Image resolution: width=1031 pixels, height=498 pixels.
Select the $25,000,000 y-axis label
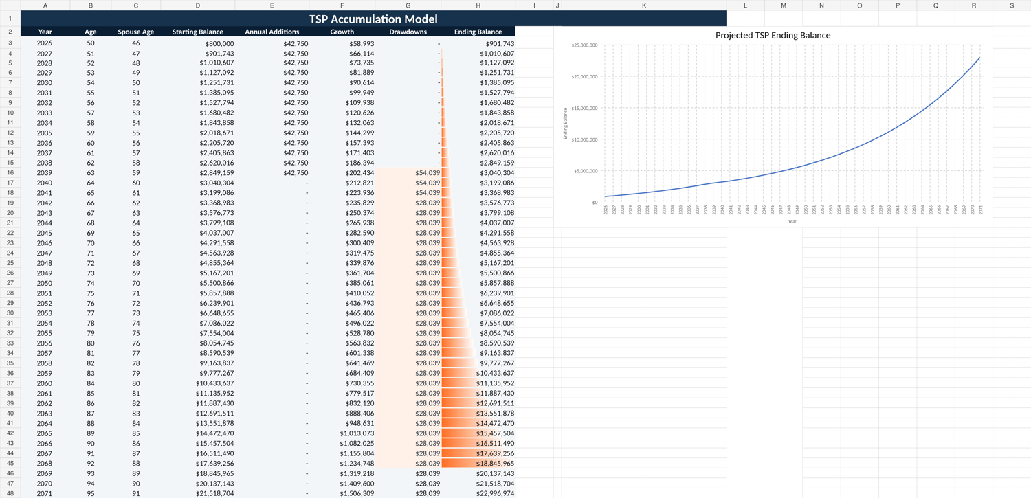click(584, 45)
